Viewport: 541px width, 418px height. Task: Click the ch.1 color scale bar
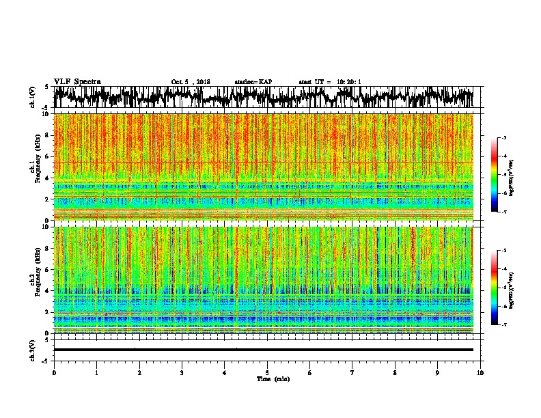point(494,175)
